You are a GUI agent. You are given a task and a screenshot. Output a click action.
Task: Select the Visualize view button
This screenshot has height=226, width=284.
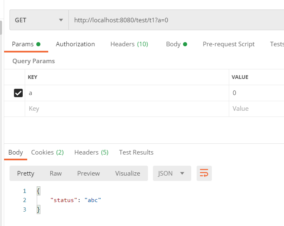coord(128,174)
